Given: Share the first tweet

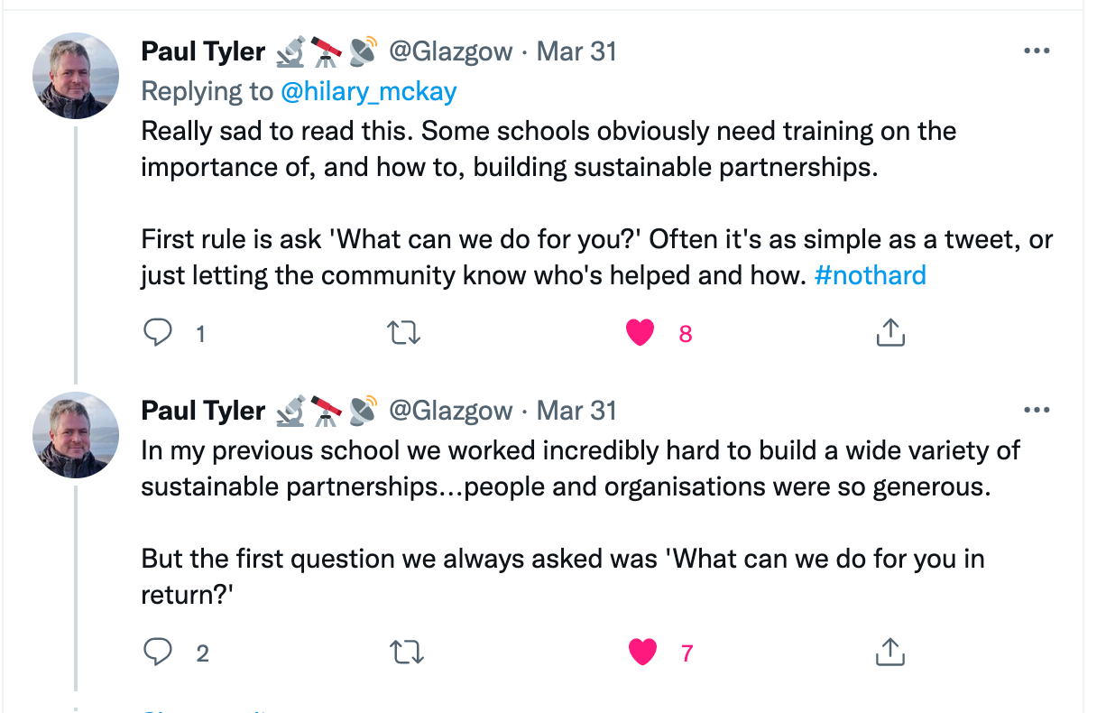Looking at the screenshot, I should (890, 333).
